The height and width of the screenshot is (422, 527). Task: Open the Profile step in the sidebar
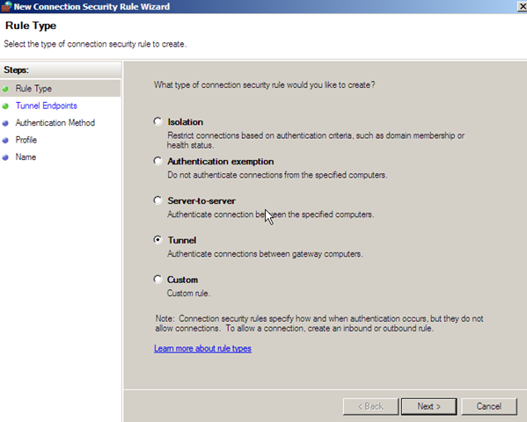coord(26,140)
